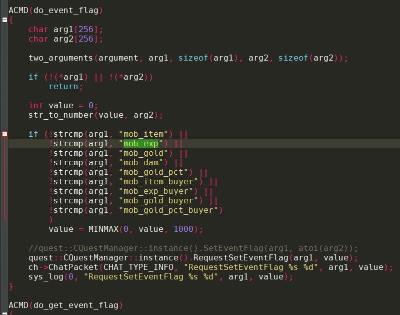Click the sizeof(arg2) expression
Screen dimensions: 400x315
[x=308, y=58]
